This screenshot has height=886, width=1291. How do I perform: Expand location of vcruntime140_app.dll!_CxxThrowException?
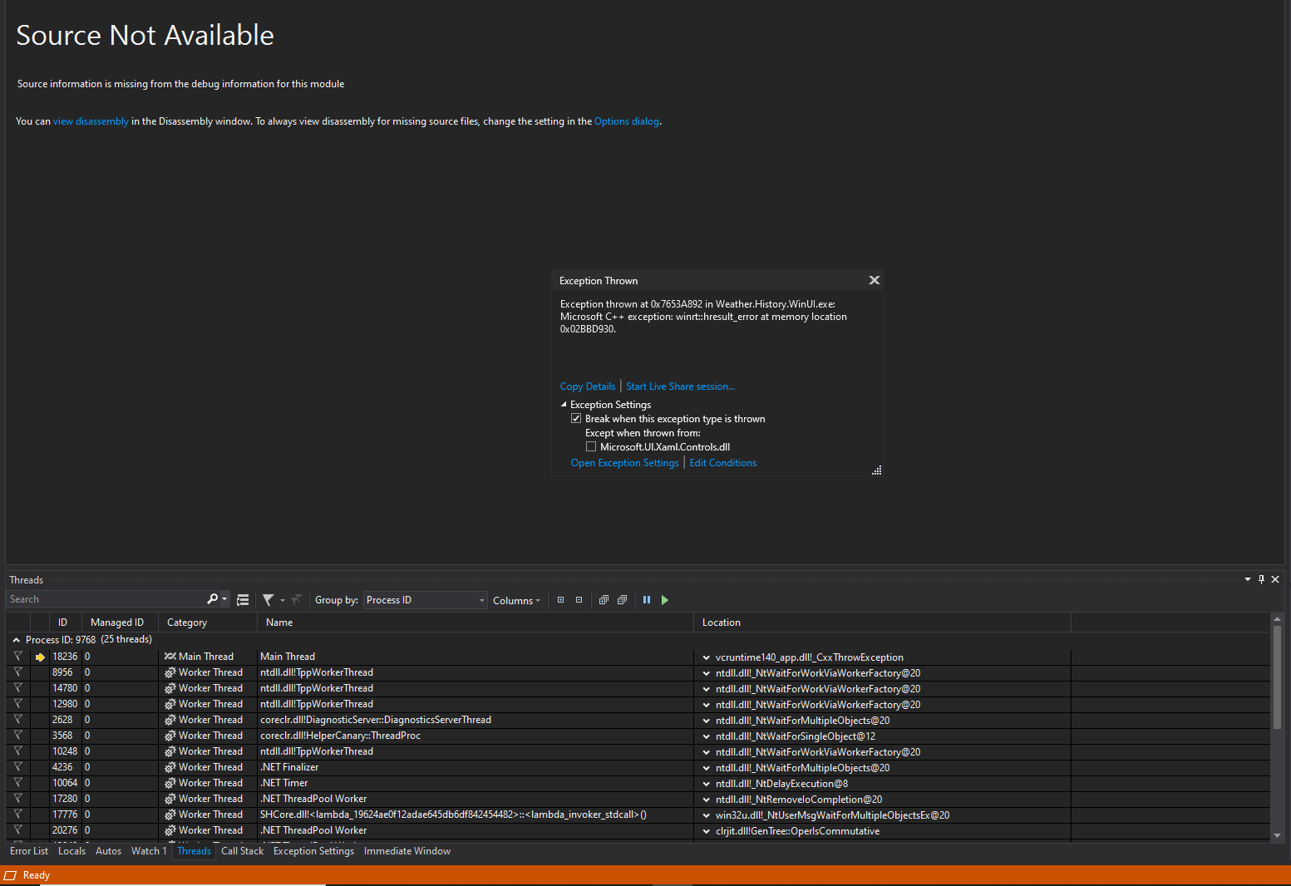pos(707,657)
